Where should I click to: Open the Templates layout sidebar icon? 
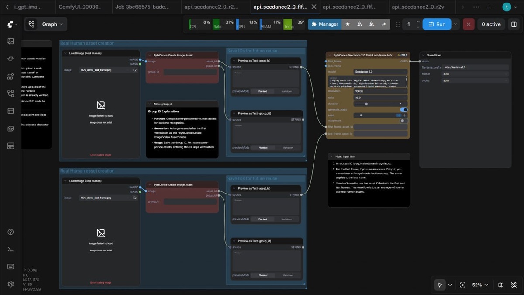tap(11, 111)
